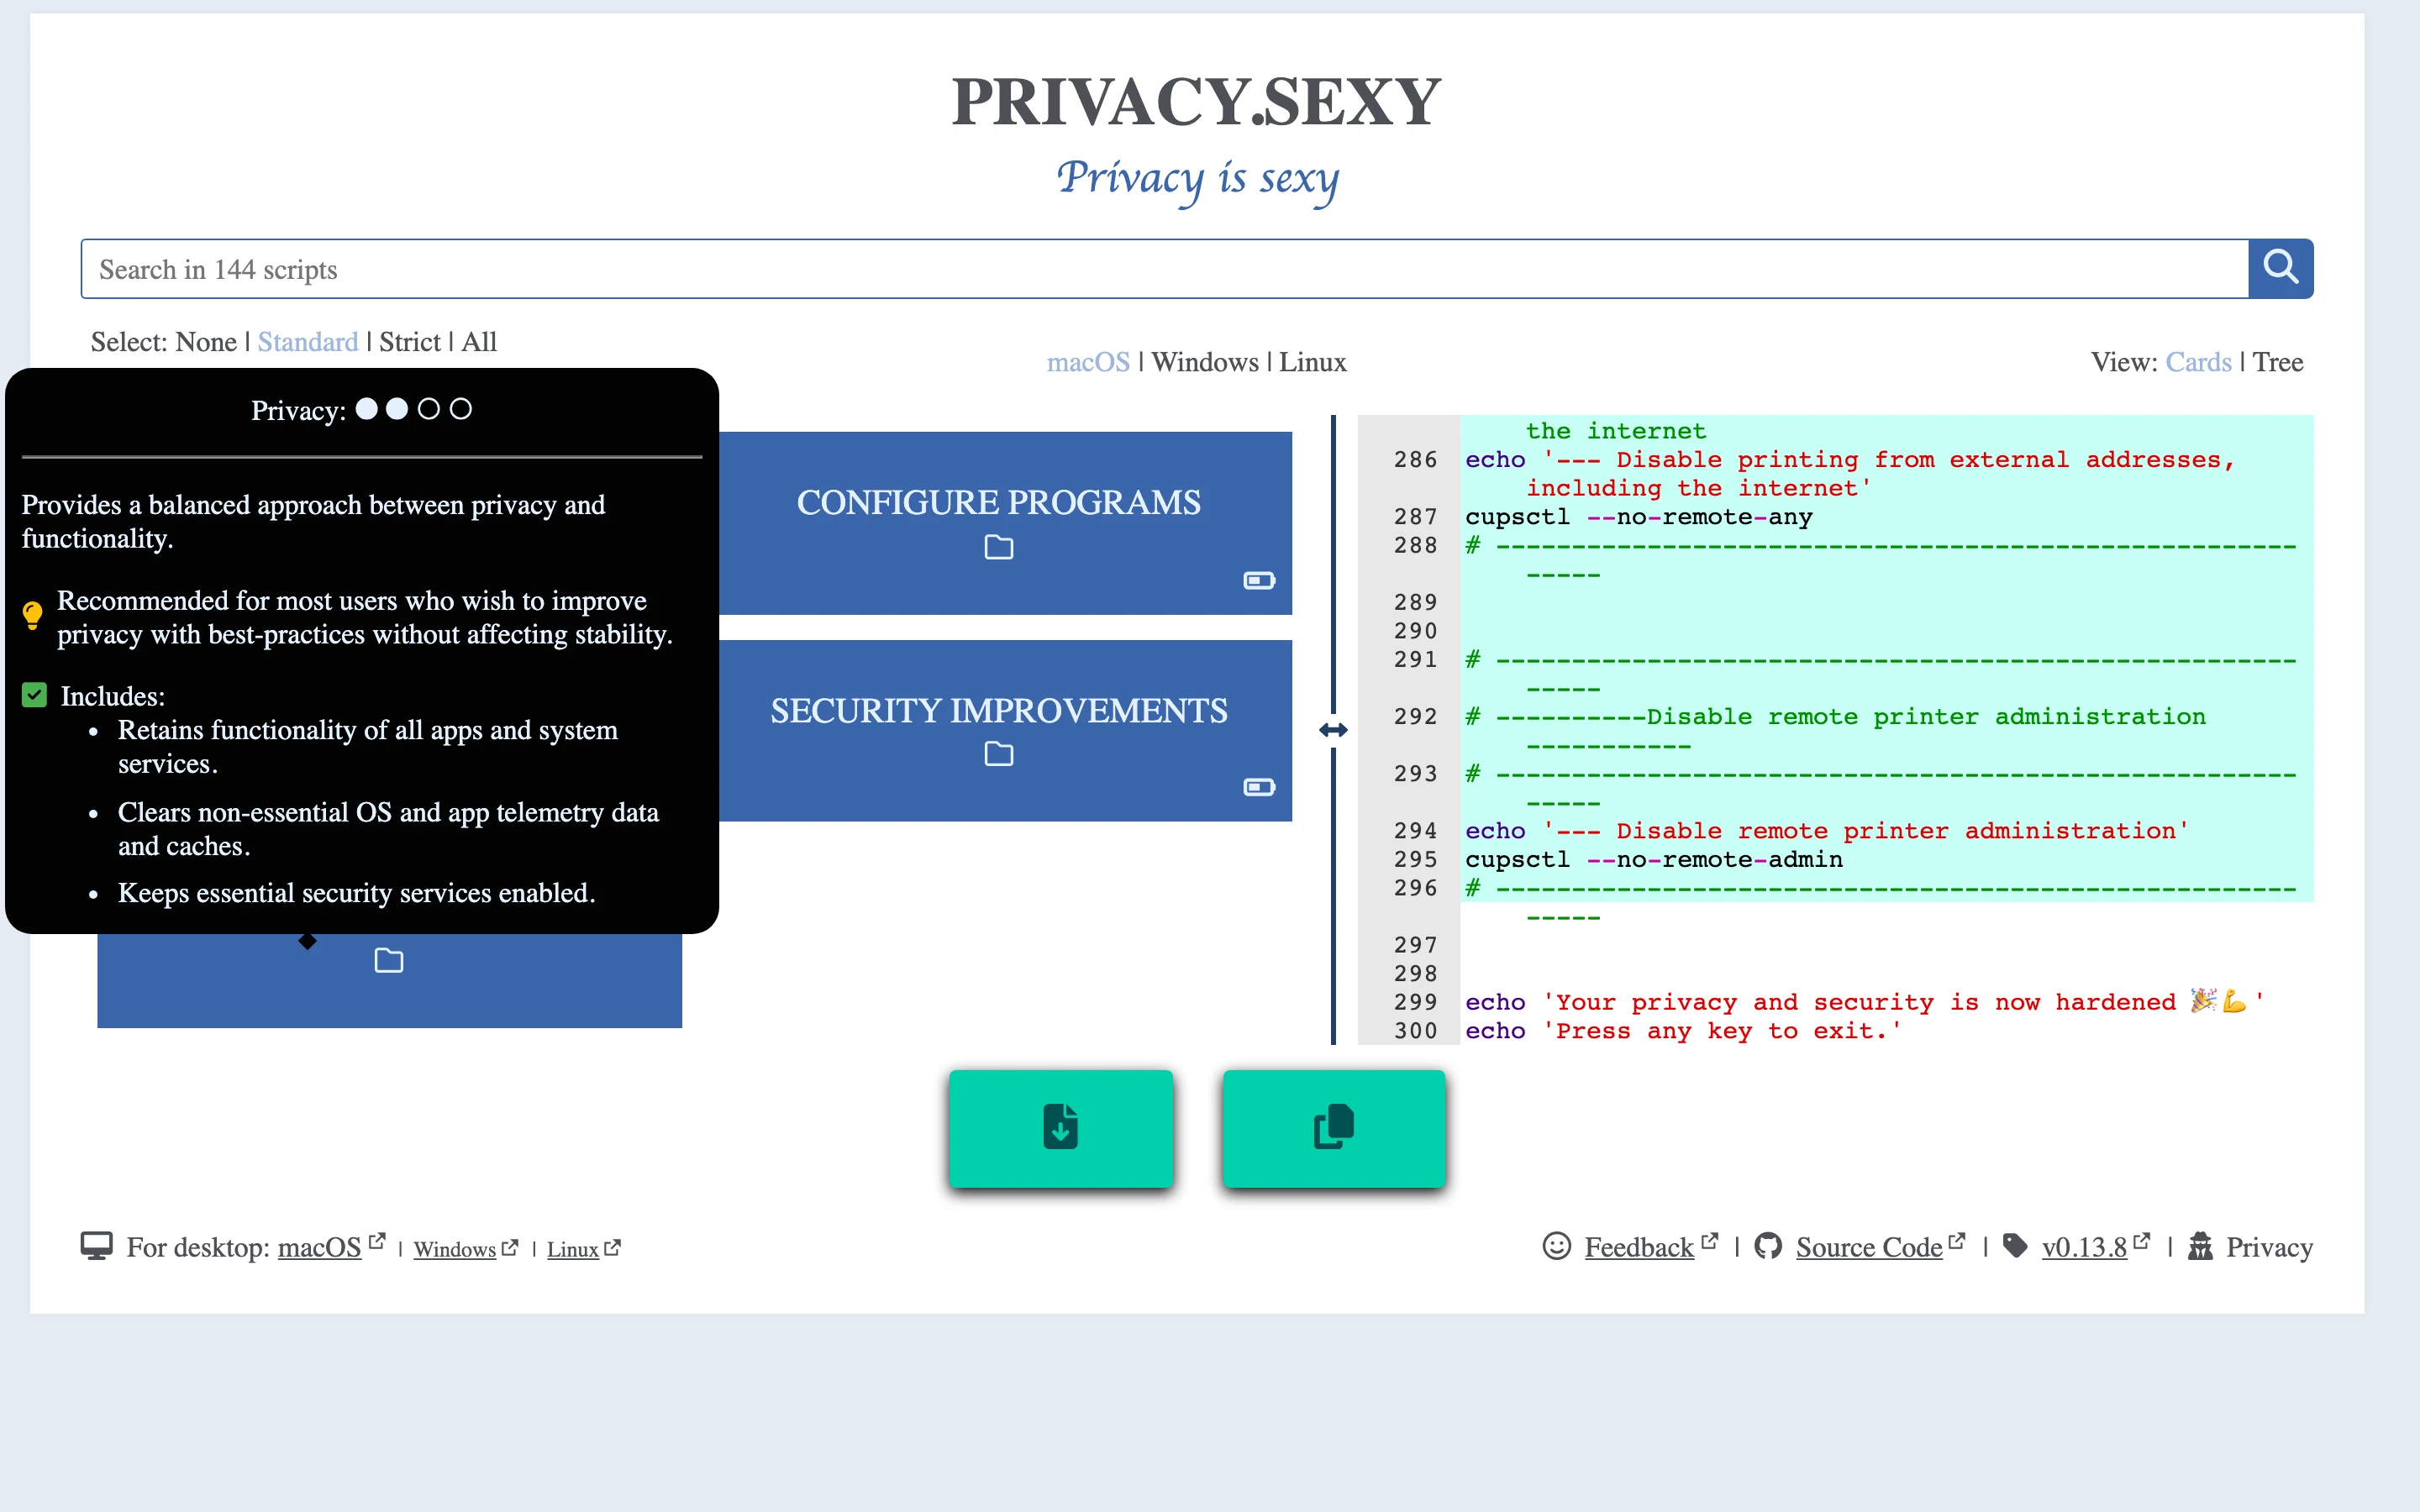Open the Source Code link

click(x=1869, y=1247)
